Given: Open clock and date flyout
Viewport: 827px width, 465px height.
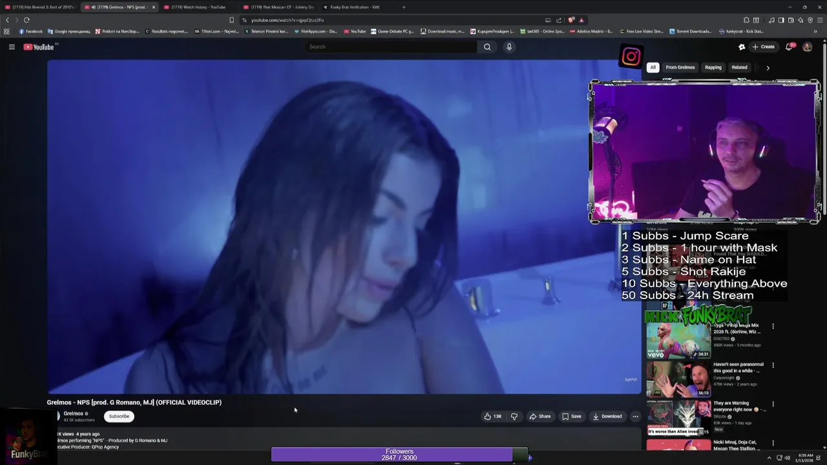Looking at the screenshot, I should 805,458.
